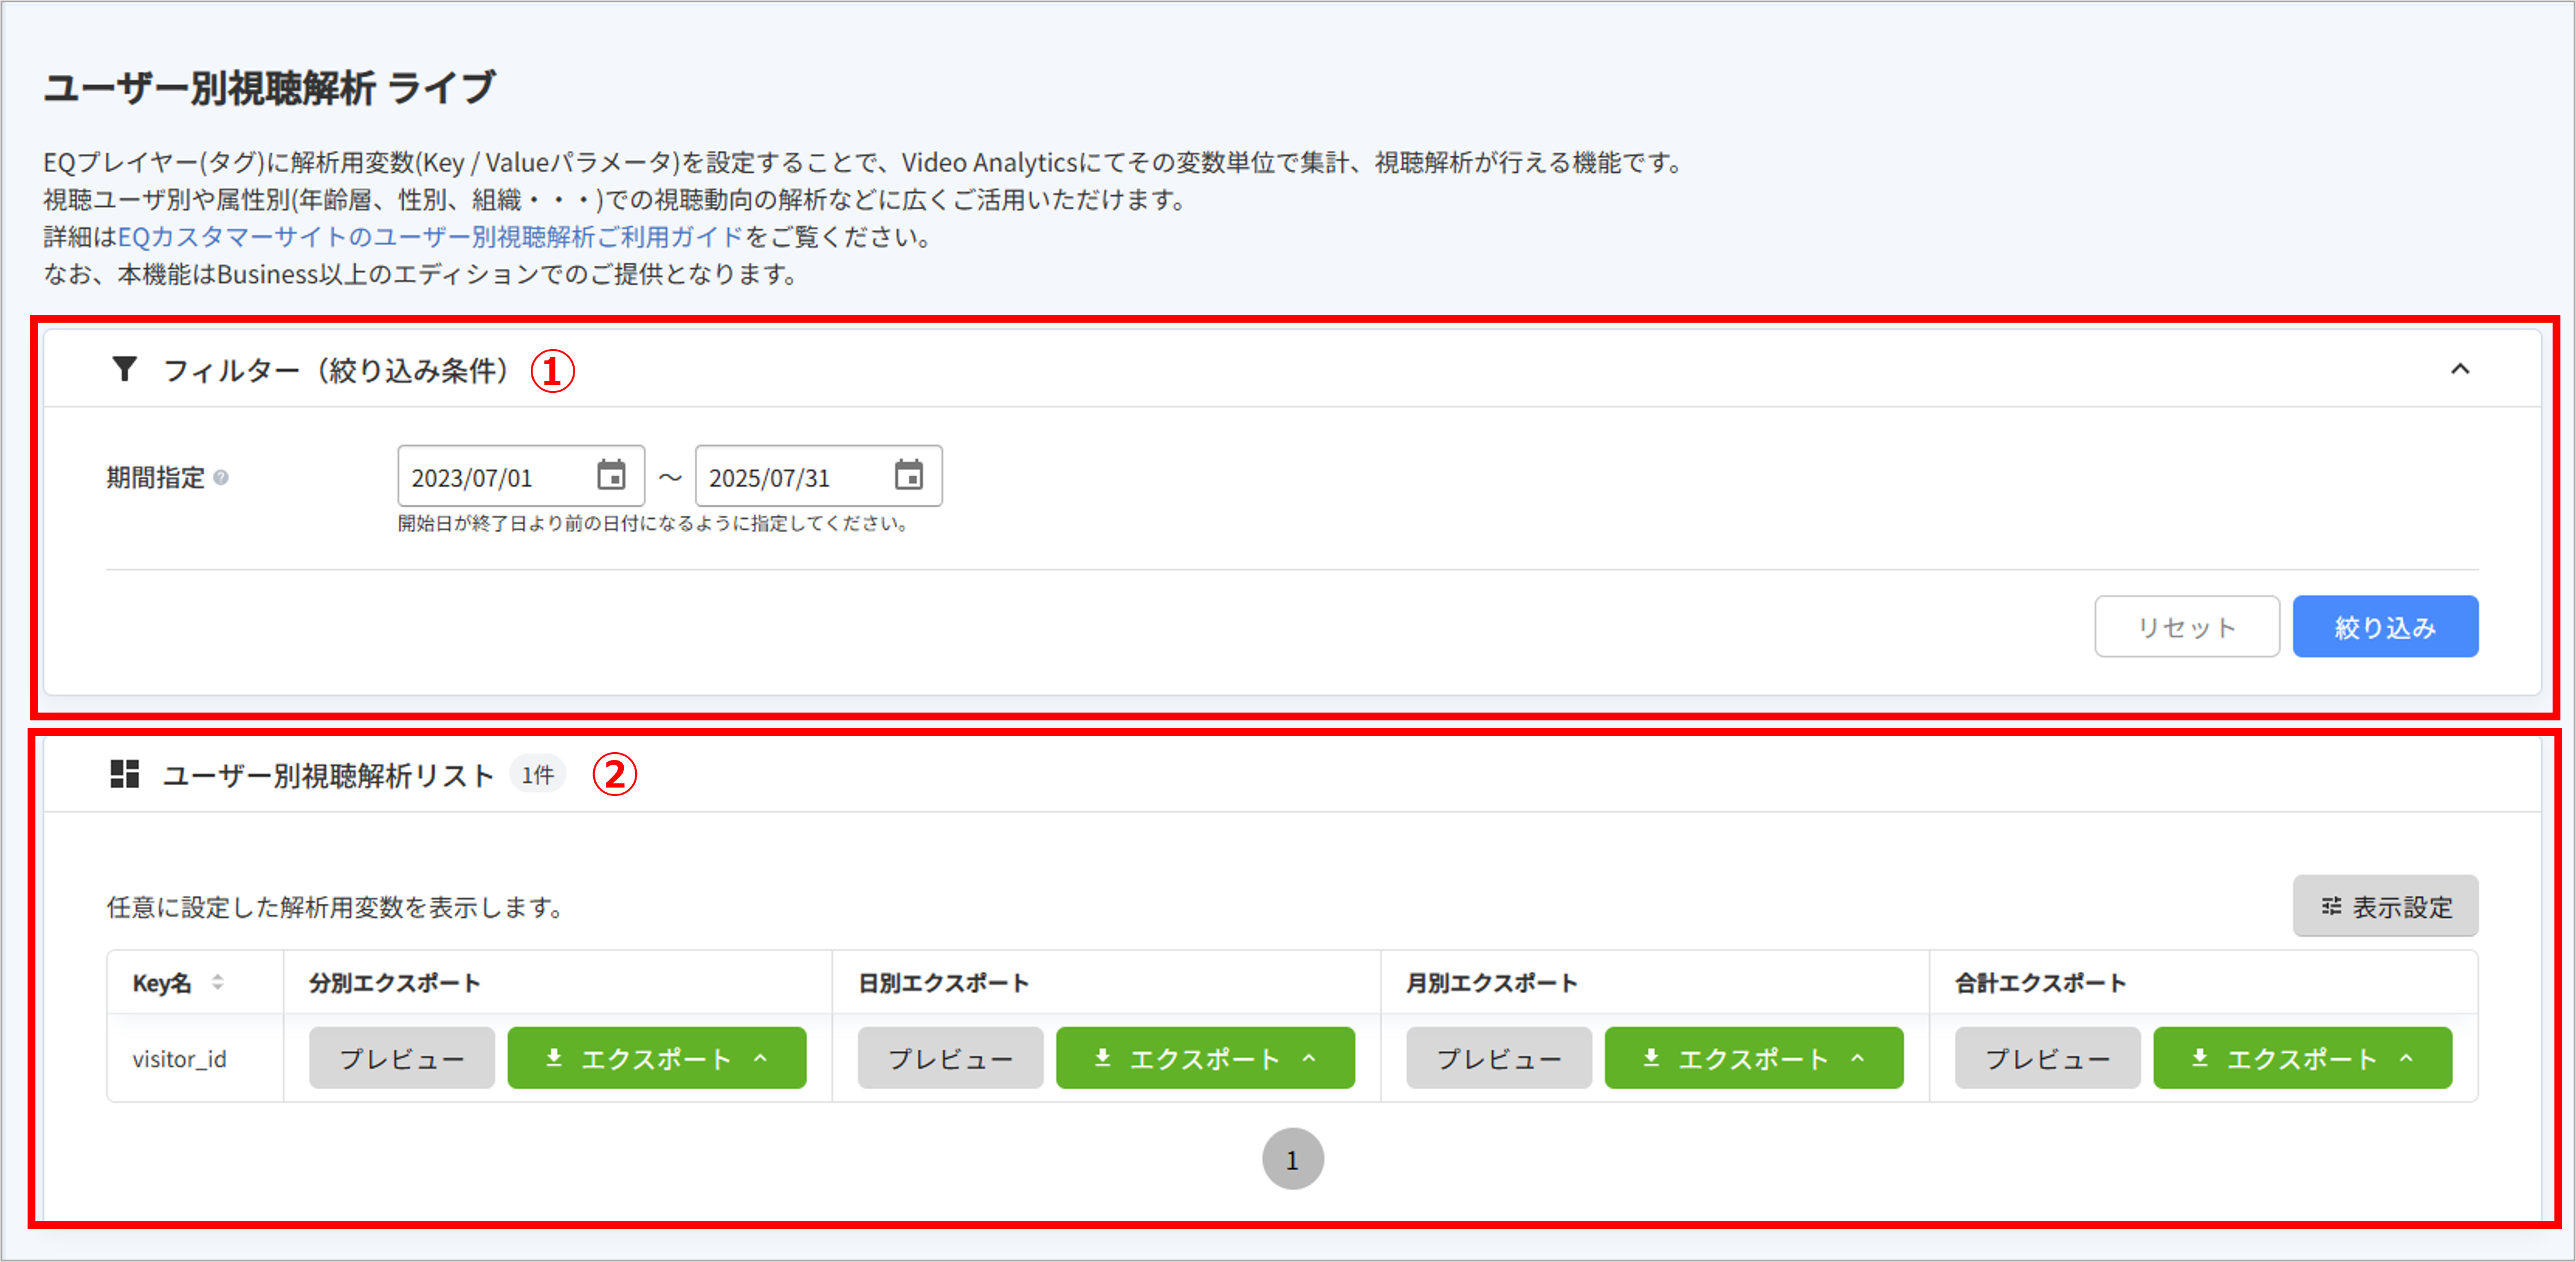Sort the table by Key名

pyautogui.click(x=217, y=983)
